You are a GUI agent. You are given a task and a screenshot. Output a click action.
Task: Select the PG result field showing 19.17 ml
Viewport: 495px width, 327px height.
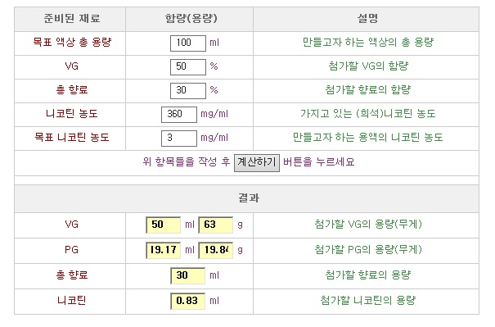163,250
